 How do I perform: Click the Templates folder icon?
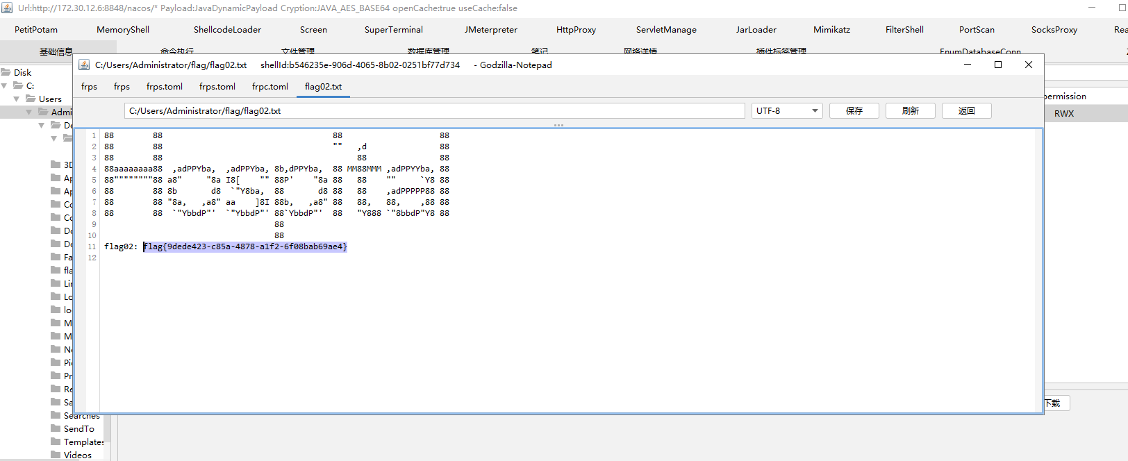(x=56, y=442)
